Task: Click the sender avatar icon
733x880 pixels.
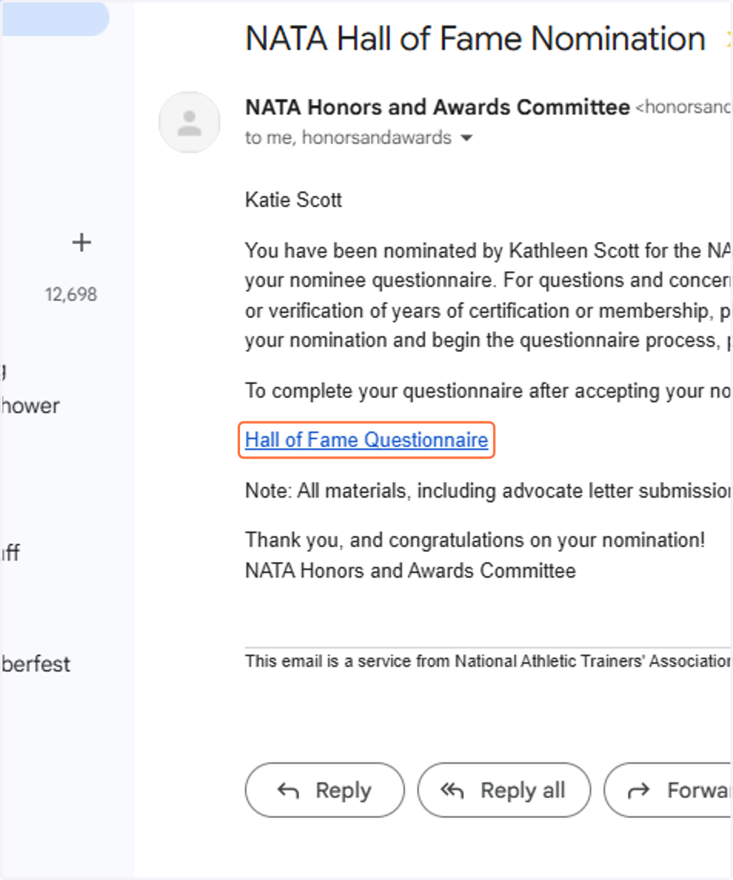Action: [x=189, y=122]
